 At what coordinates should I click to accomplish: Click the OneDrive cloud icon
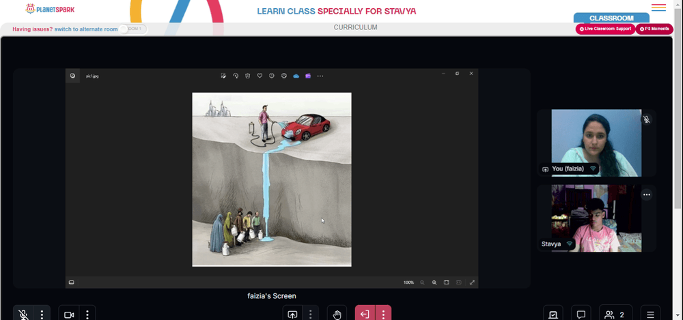click(296, 76)
